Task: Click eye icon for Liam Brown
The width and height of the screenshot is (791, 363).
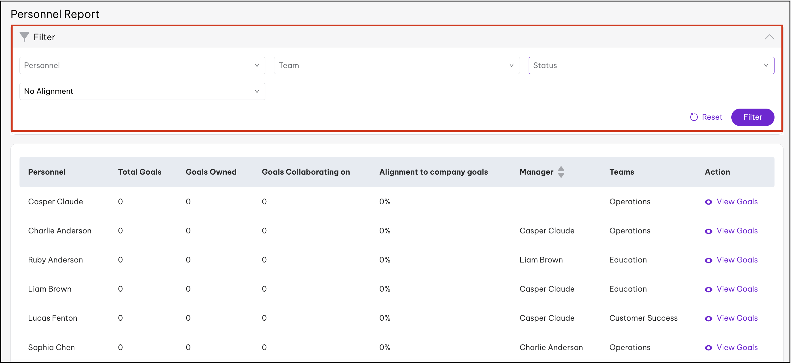Action: tap(709, 289)
